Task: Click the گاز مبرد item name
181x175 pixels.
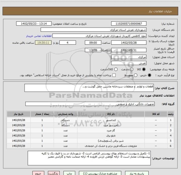Action: (111, 130)
